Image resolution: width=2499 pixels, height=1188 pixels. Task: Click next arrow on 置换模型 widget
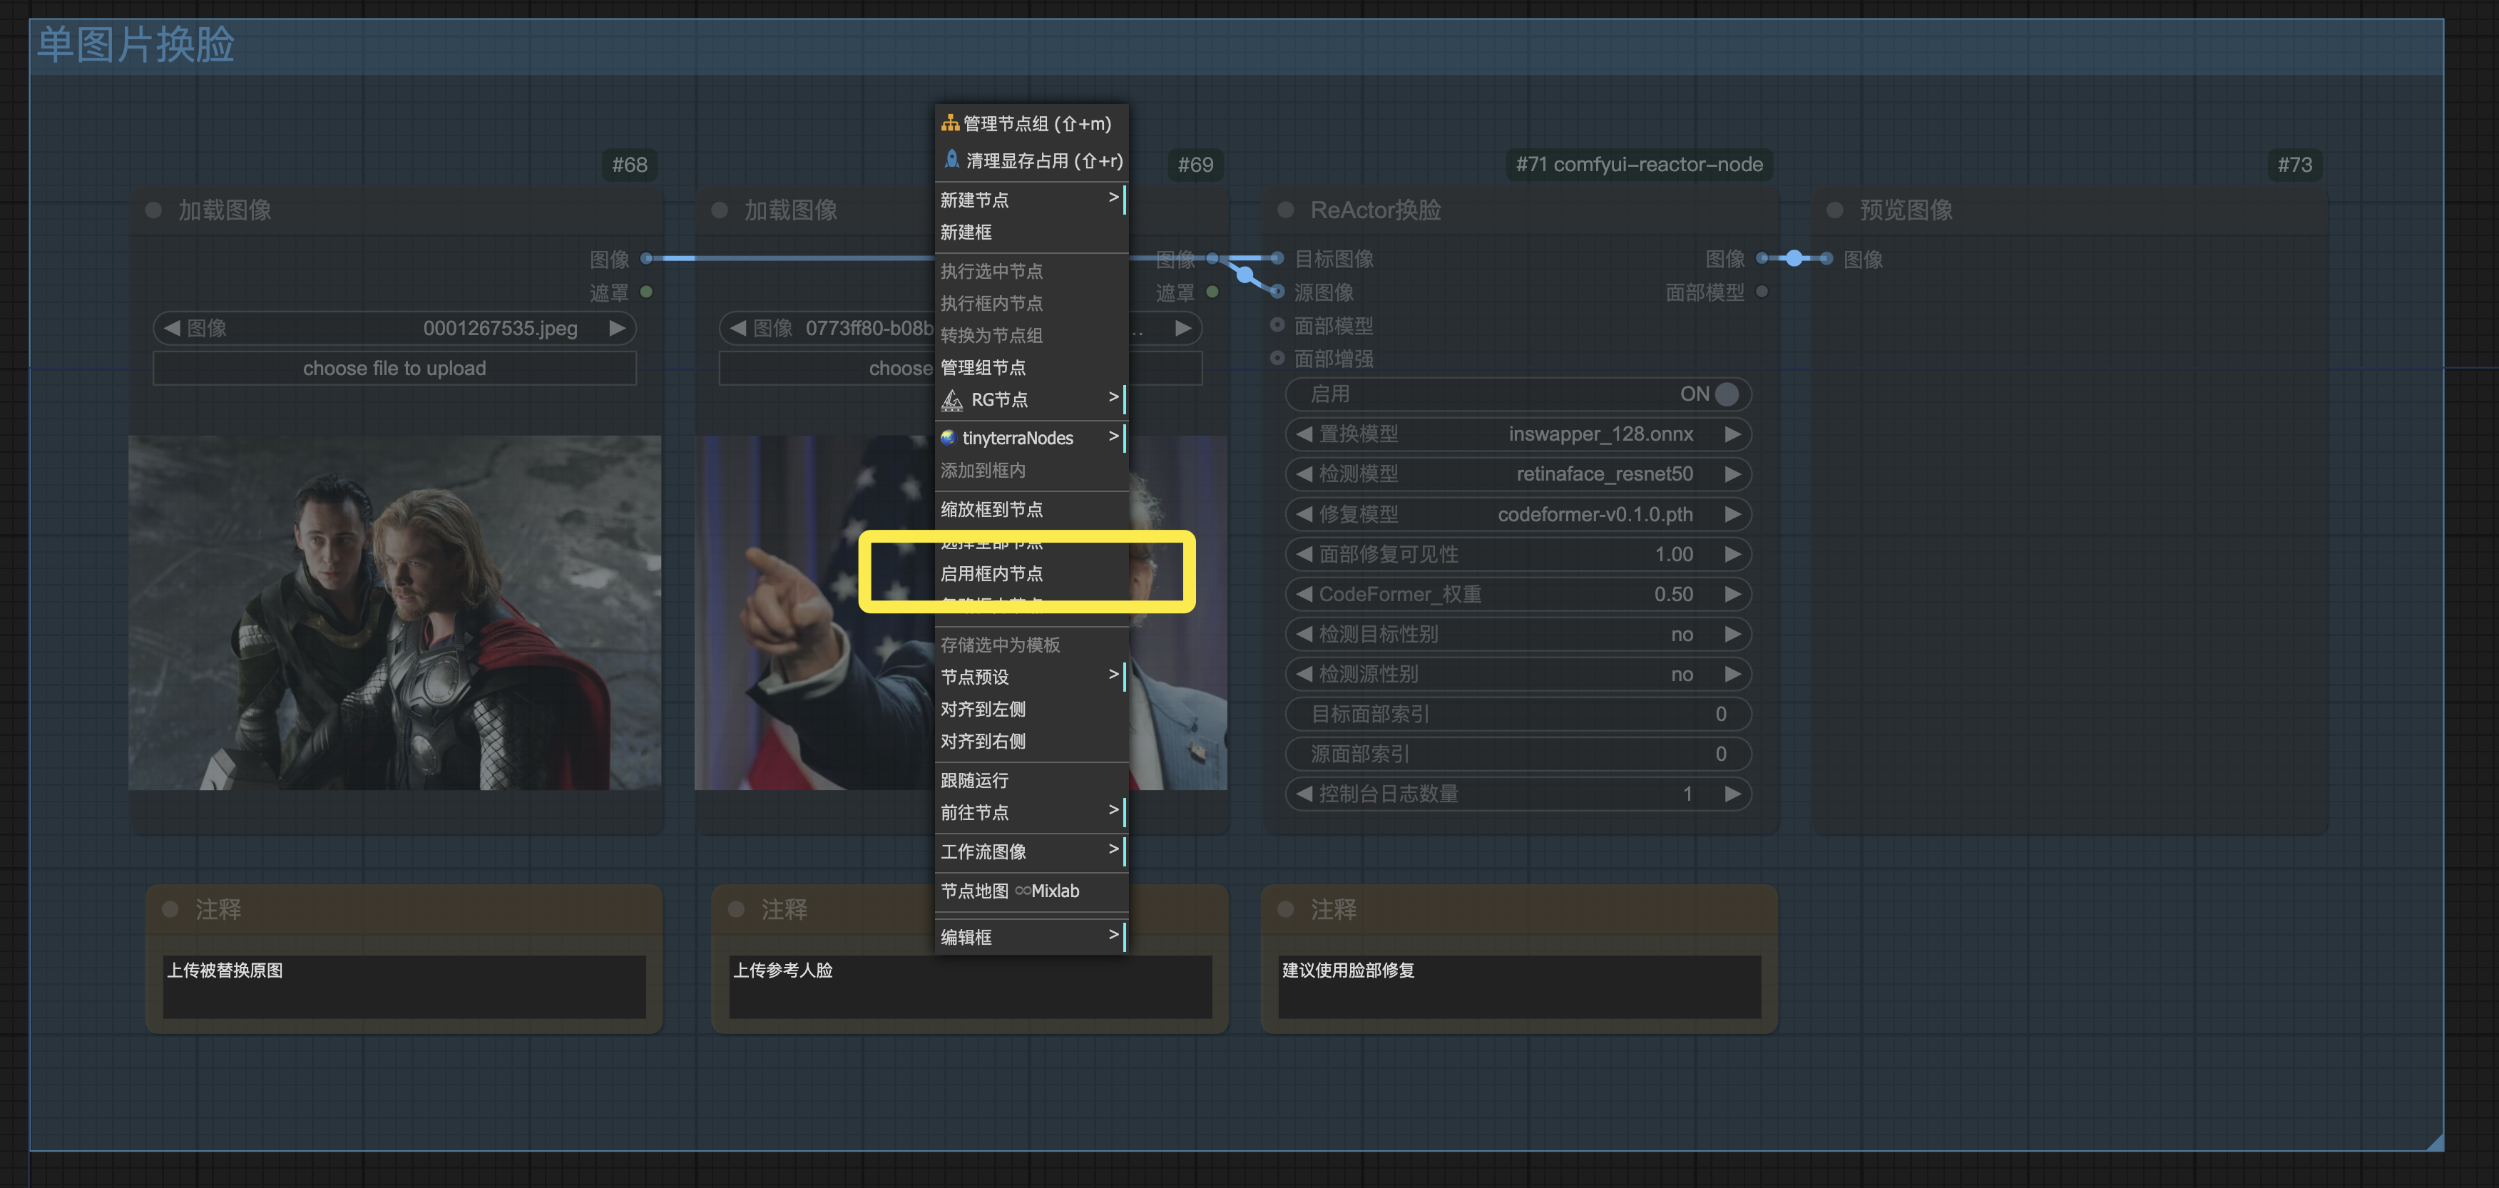pyautogui.click(x=1732, y=434)
